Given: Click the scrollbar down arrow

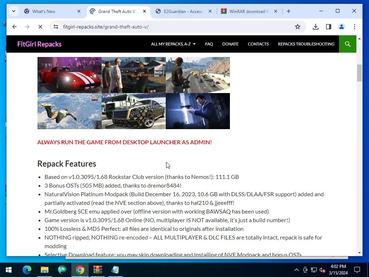Looking at the screenshot, I should [x=359, y=253].
